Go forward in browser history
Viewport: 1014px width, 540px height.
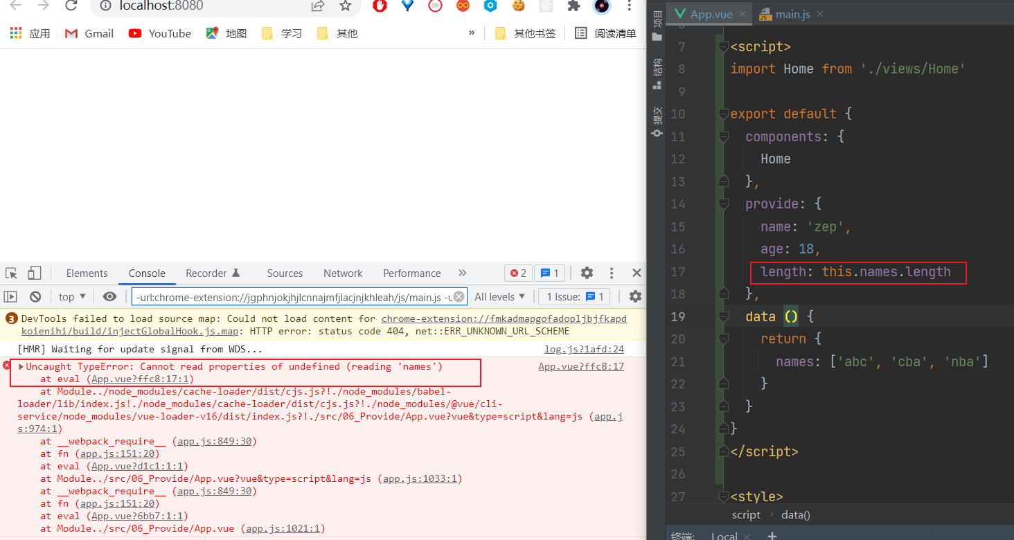(x=43, y=6)
